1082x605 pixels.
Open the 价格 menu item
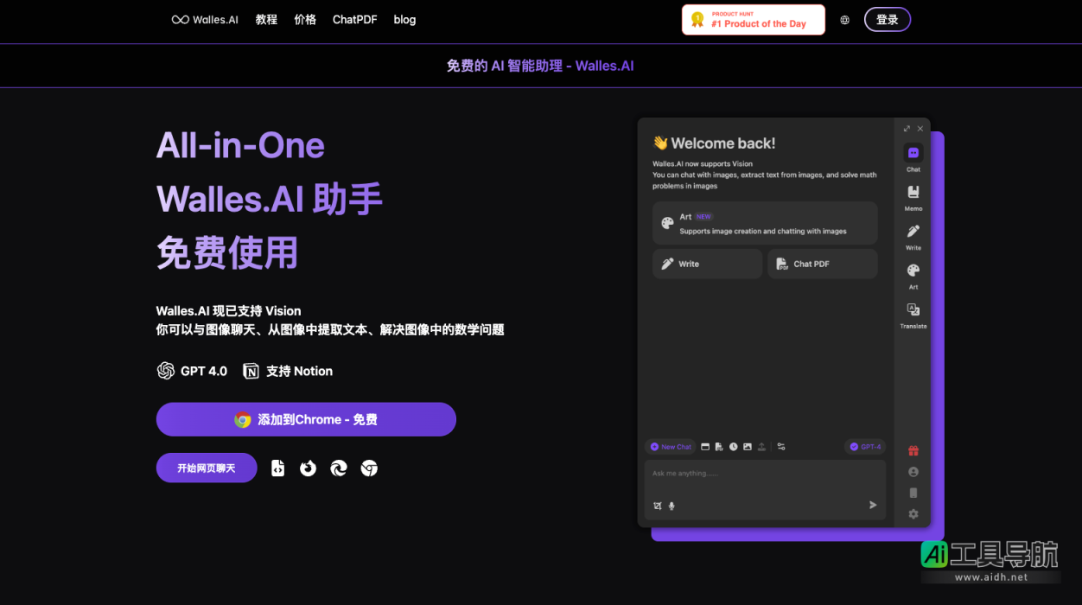click(x=305, y=19)
